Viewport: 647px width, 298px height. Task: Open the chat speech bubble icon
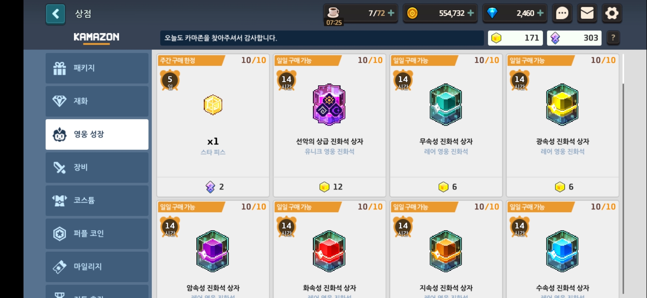(x=562, y=13)
